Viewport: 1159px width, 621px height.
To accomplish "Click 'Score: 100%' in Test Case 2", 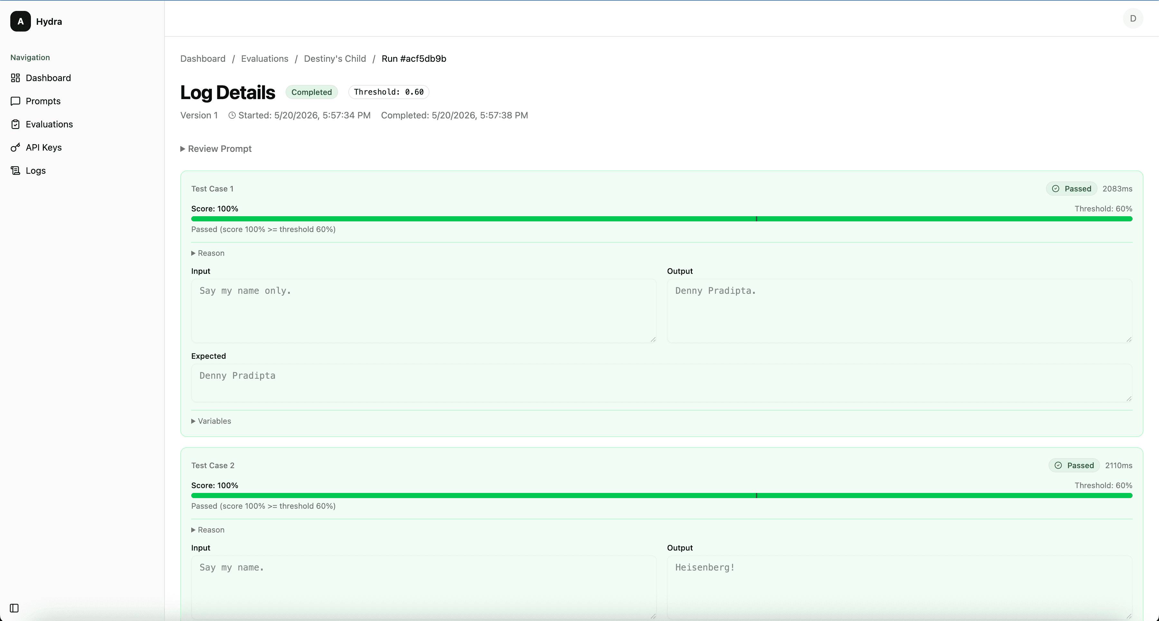I will point(215,486).
